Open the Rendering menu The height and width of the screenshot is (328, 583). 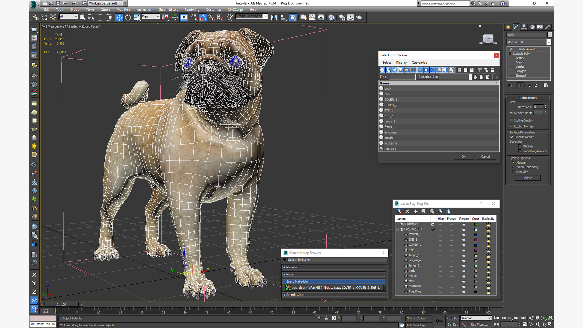[x=192, y=9]
